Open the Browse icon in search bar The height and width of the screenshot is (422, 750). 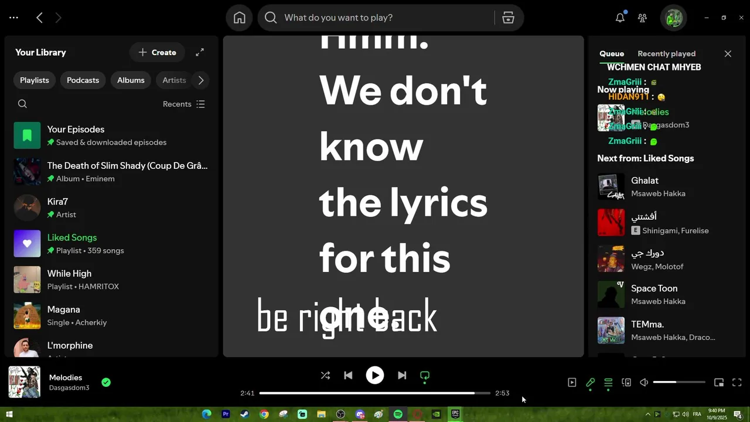pyautogui.click(x=508, y=18)
